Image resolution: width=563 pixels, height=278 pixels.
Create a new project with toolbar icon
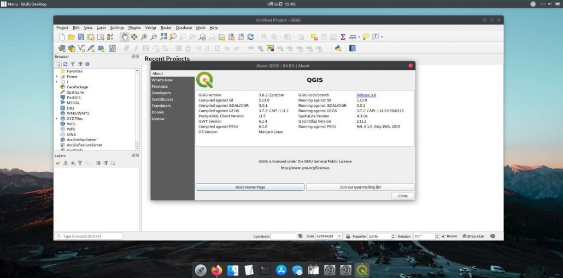coord(62,37)
